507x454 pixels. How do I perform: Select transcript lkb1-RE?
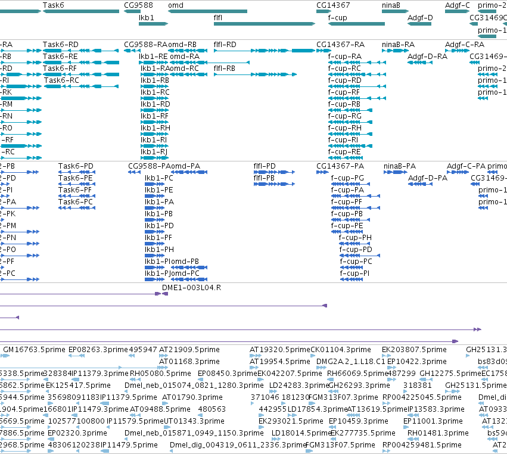pos(153,56)
